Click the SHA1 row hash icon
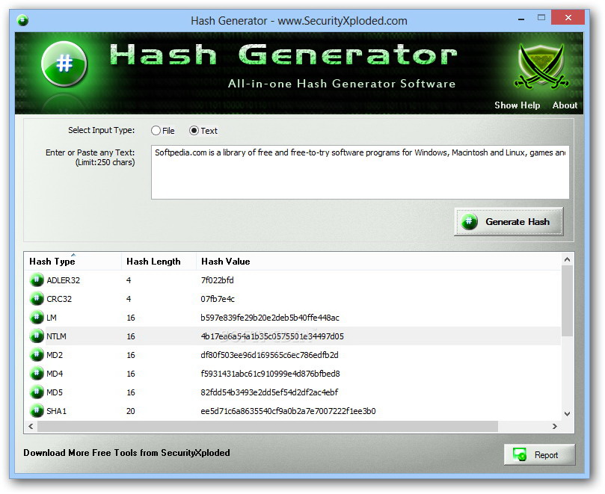The width and height of the screenshot is (605, 494). point(37,411)
